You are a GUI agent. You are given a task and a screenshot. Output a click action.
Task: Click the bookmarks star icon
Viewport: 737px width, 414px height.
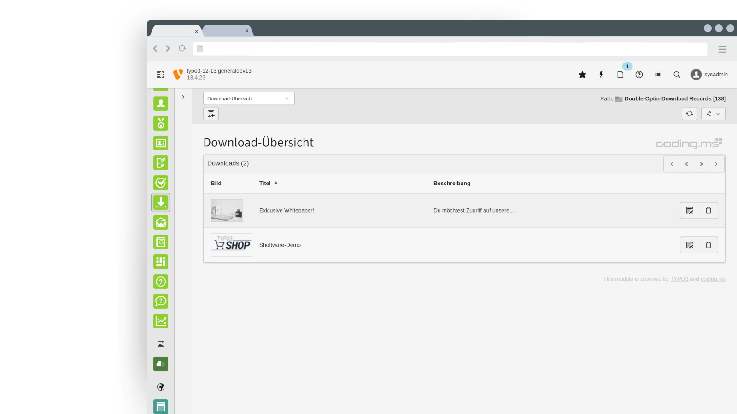pos(582,75)
